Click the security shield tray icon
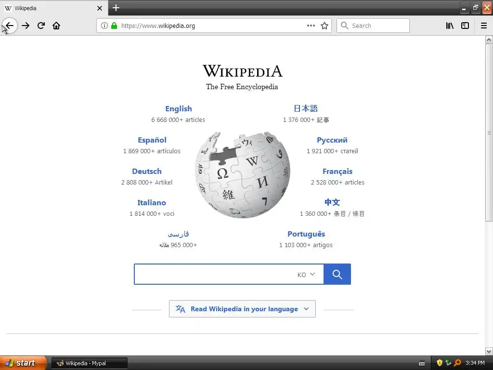The width and height of the screenshot is (493, 370). point(440,363)
